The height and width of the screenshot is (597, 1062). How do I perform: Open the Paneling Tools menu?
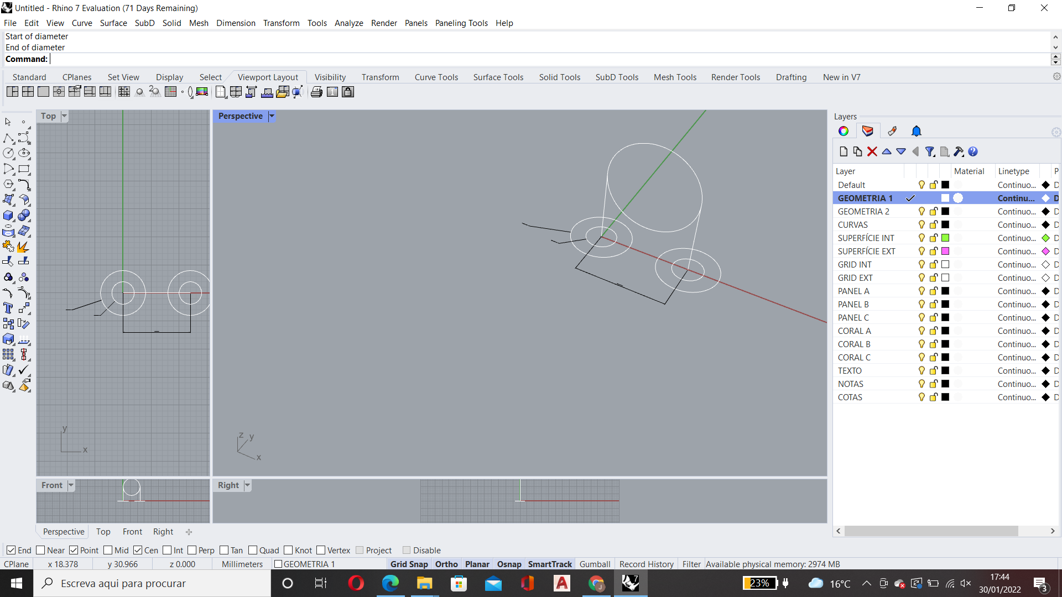(461, 23)
